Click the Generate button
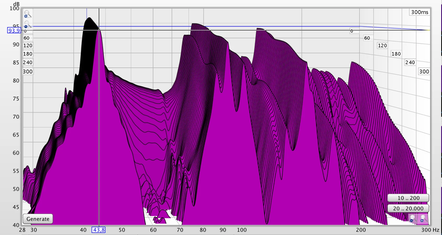The image size is (442, 235). [38, 219]
